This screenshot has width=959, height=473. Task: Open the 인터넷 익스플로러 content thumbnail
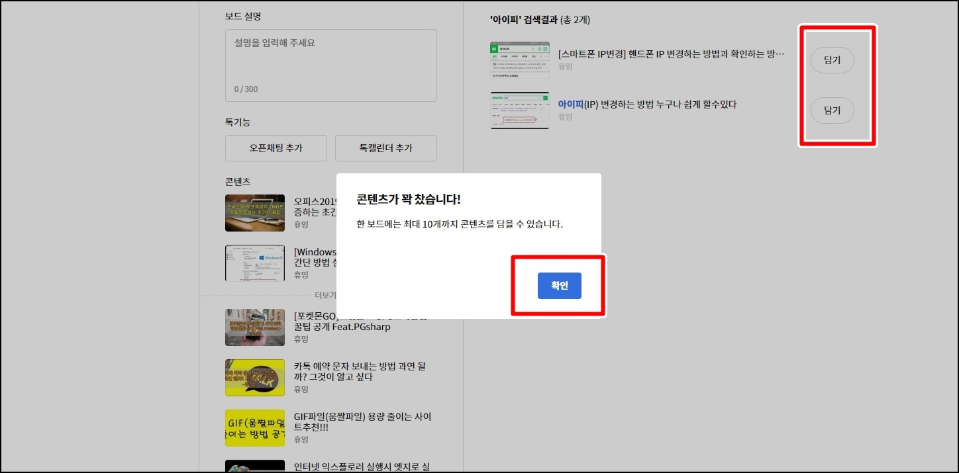tap(255, 466)
